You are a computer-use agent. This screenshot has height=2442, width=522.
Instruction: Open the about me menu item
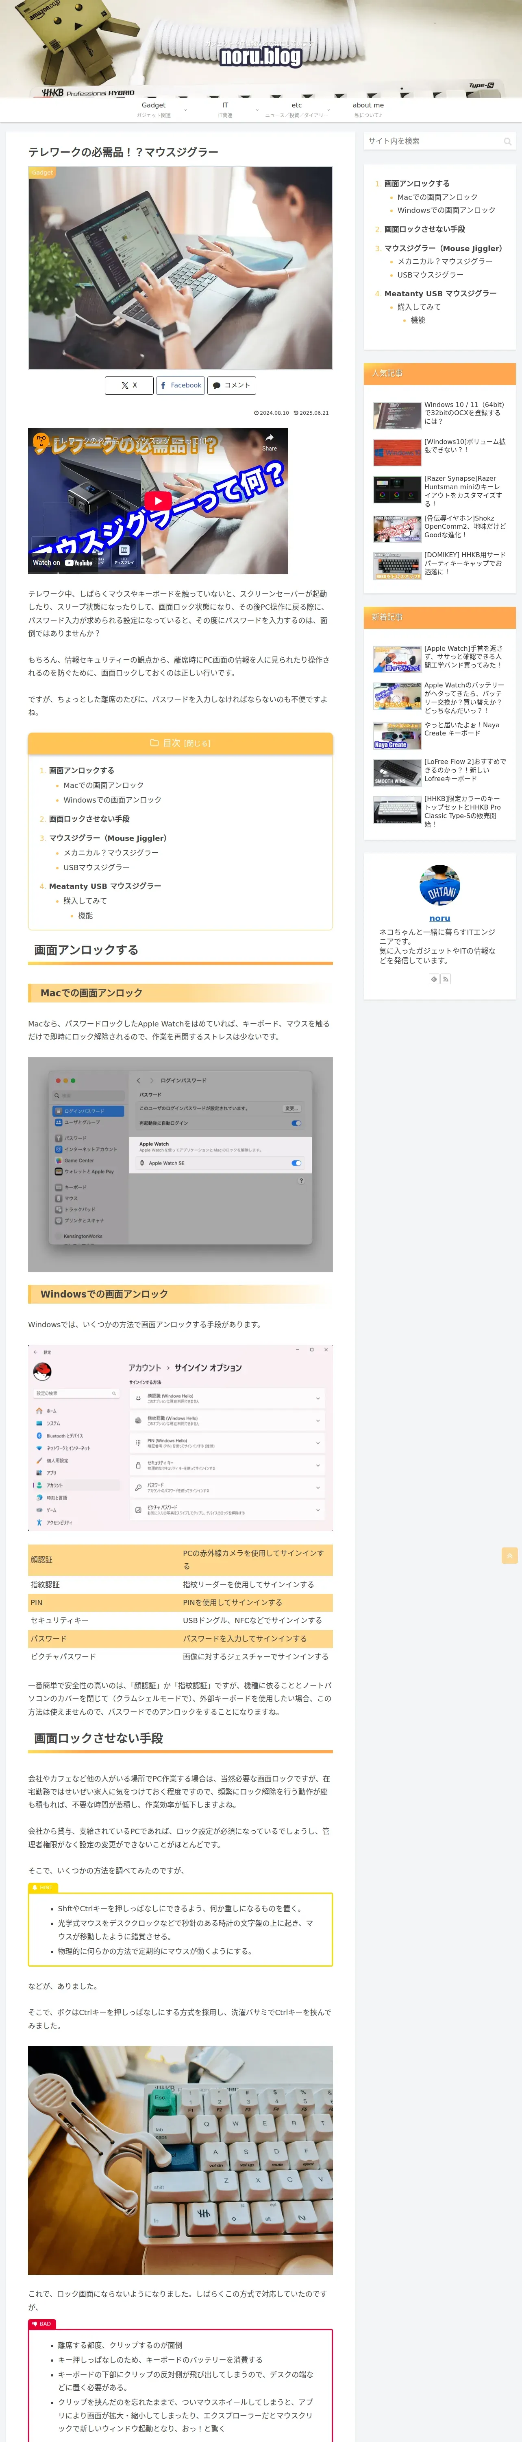click(368, 109)
